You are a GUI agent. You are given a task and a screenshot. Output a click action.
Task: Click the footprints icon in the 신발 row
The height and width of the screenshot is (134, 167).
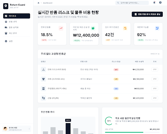(43, 98)
